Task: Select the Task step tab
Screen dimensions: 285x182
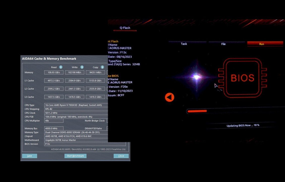Action: coord(184,44)
